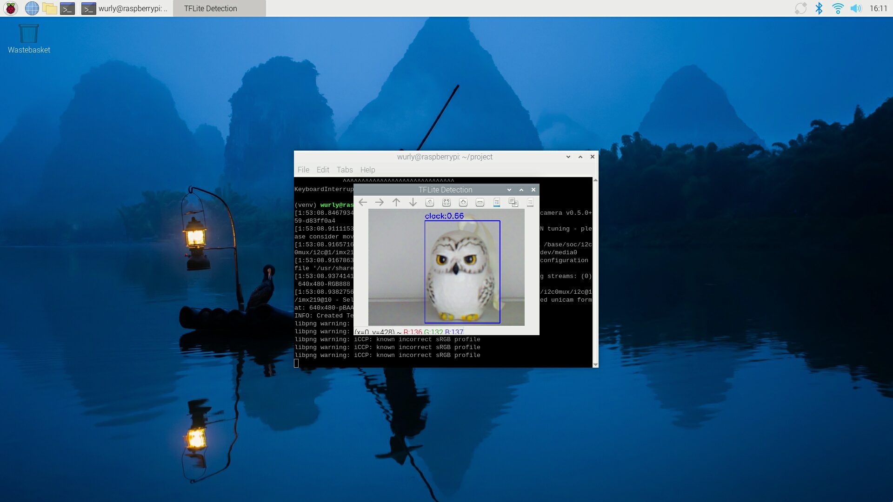Image resolution: width=893 pixels, height=502 pixels.
Task: Open the File menu in terminal
Action: (x=303, y=170)
